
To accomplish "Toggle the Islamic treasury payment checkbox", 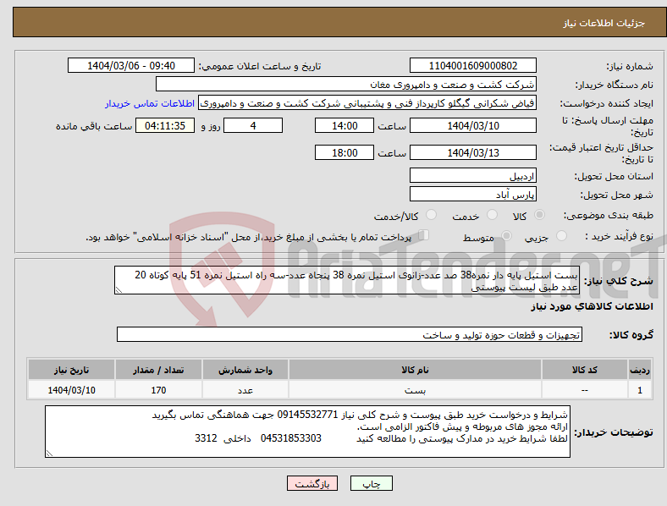I will pos(423,234).
